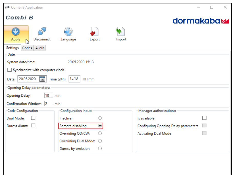
Task: Choose Duress by omission option
Action: click(x=100, y=148)
